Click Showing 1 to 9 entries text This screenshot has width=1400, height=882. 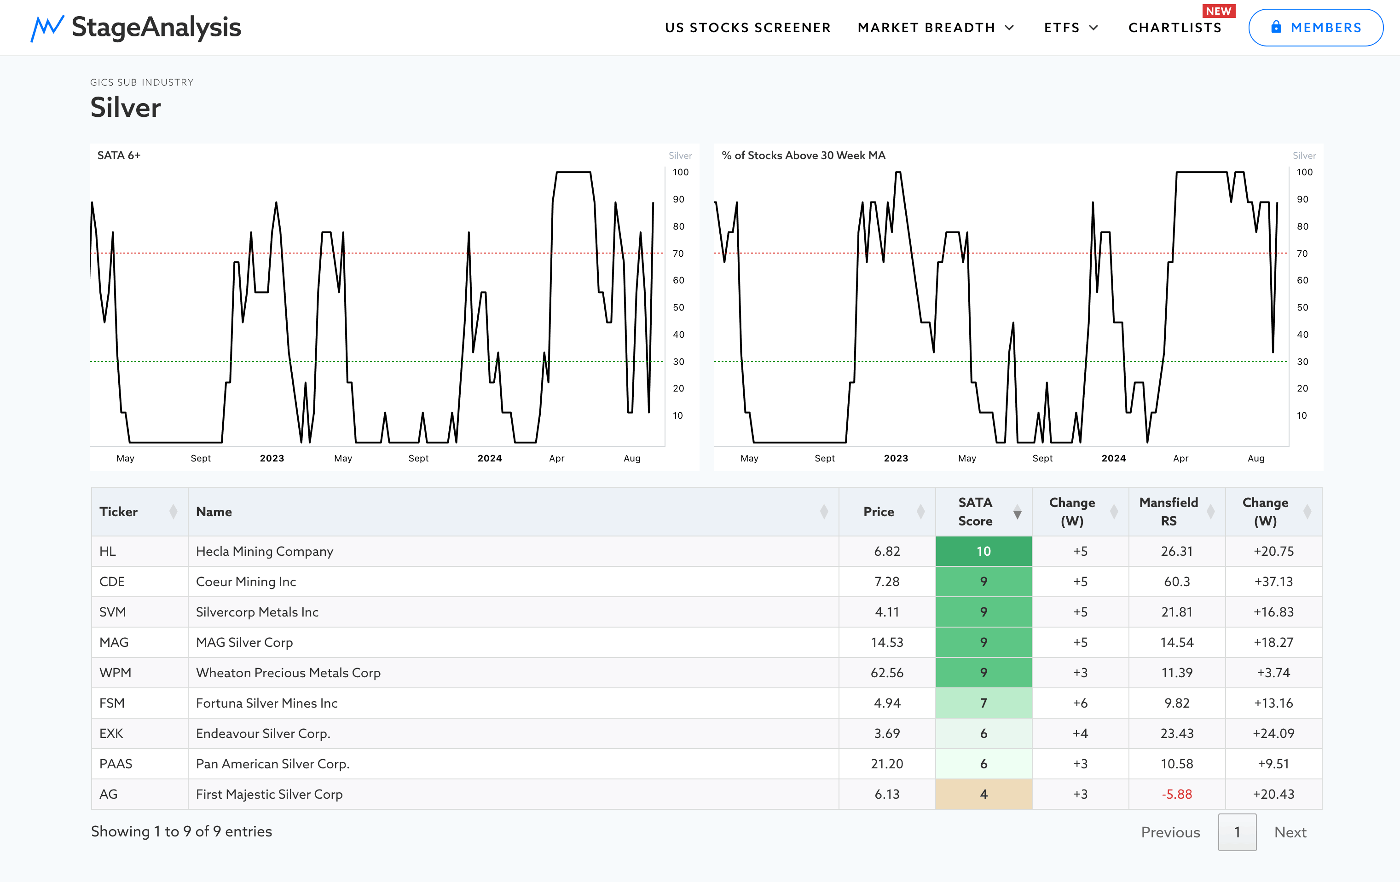[181, 831]
